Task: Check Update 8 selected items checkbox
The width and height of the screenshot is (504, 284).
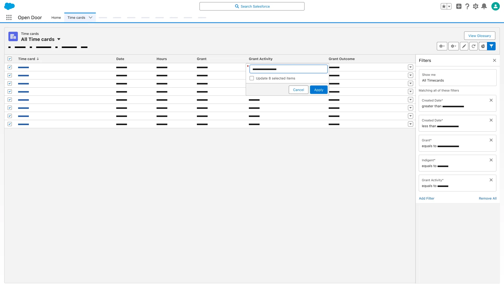Action: (252, 78)
